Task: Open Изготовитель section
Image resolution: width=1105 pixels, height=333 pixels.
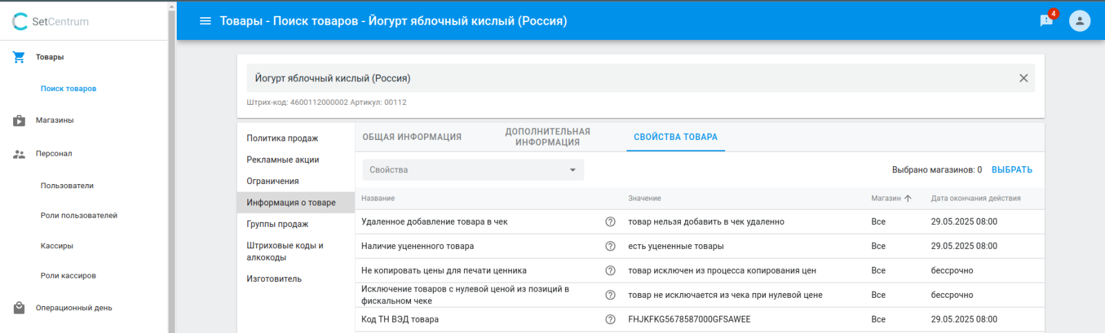Action: pyautogui.click(x=296, y=279)
